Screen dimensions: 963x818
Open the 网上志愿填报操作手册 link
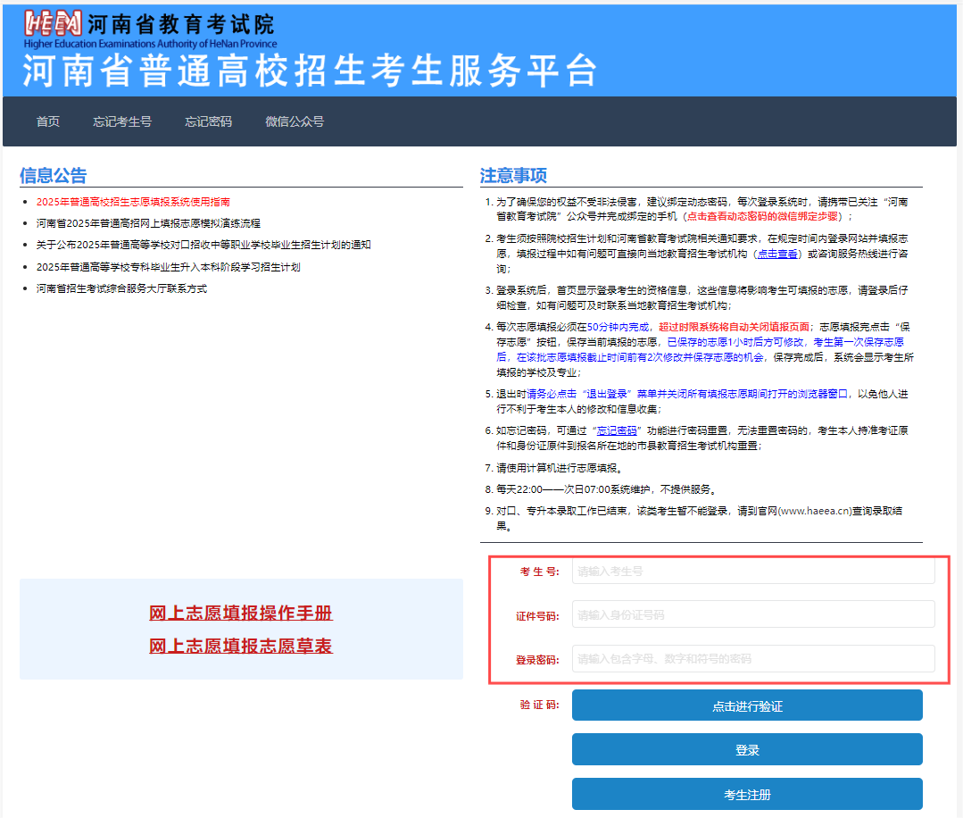(x=240, y=613)
